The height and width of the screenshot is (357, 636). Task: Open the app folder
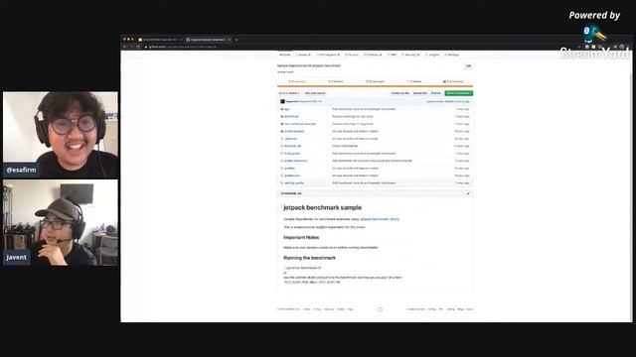[287, 109]
